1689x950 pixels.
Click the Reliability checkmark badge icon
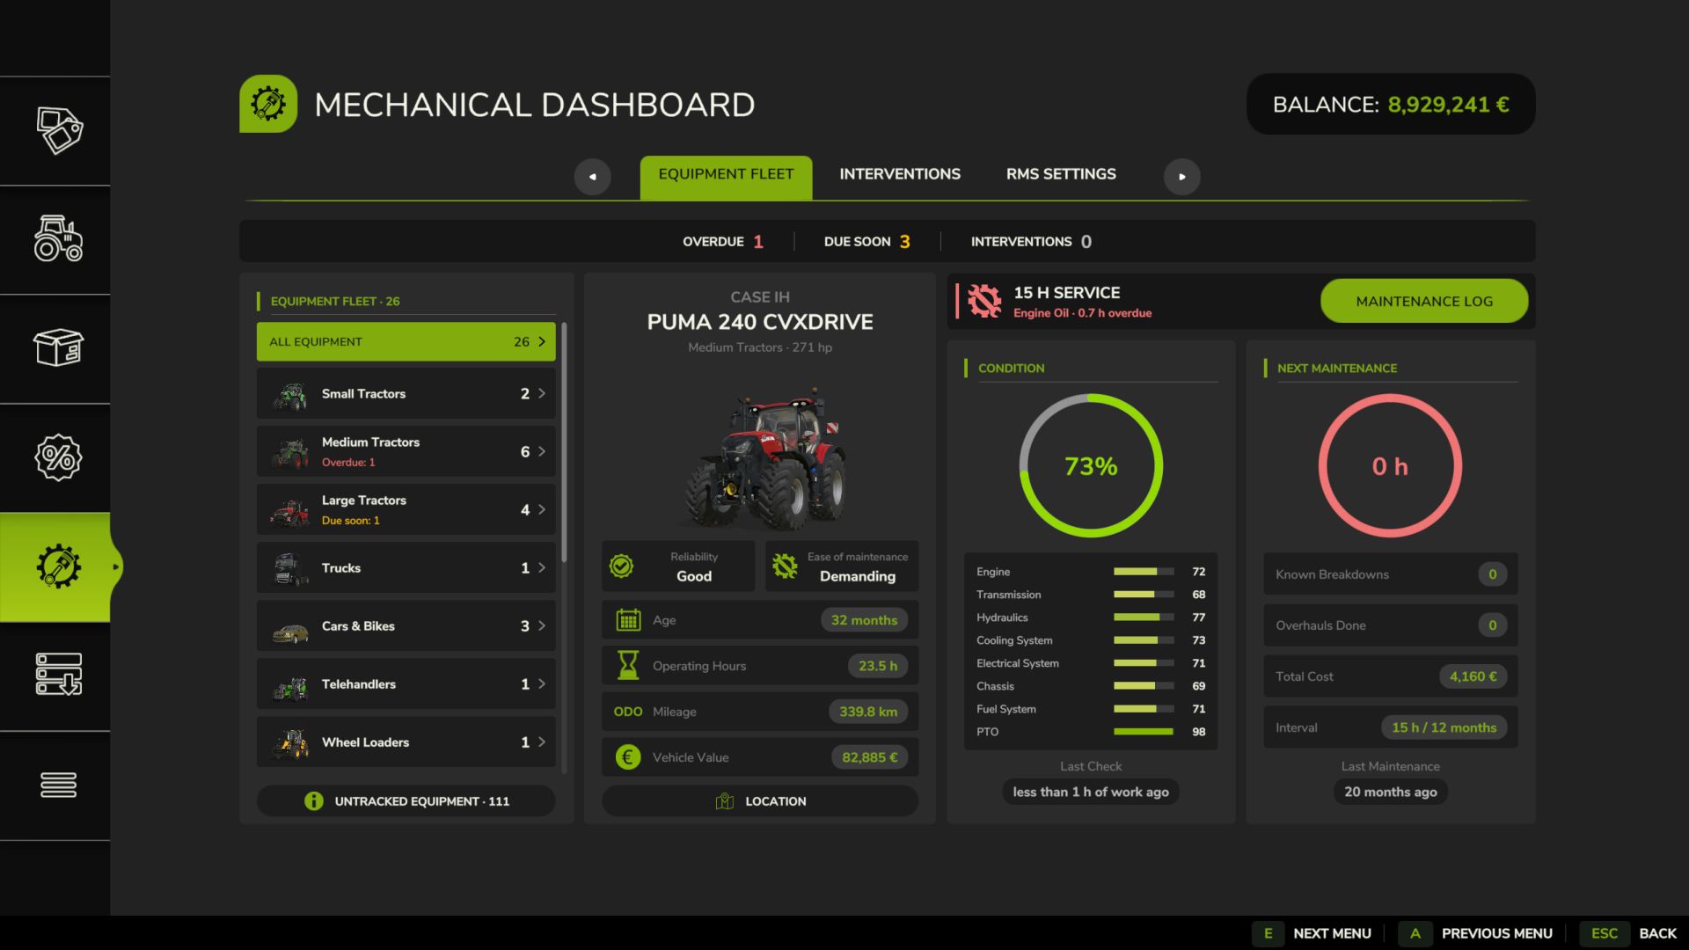pos(621,566)
